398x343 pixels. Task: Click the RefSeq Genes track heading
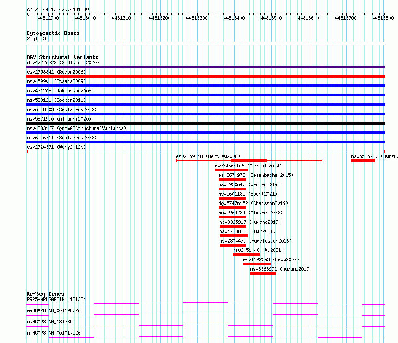[x=45, y=294]
